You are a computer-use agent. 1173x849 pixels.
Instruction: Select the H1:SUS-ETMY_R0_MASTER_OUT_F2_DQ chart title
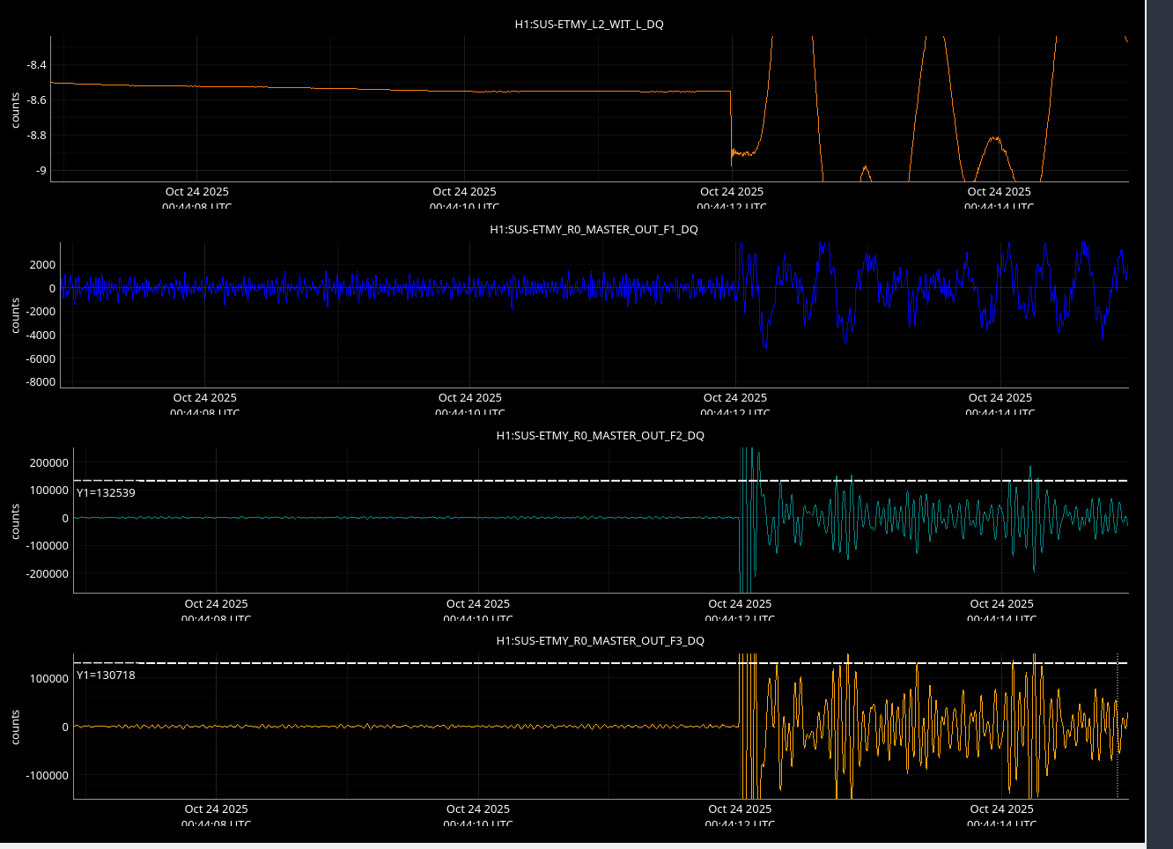[600, 436]
